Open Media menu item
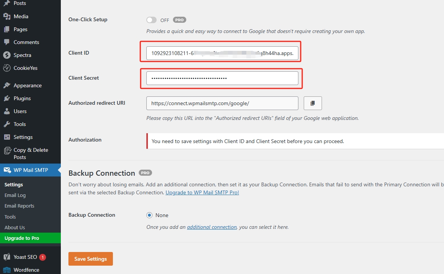This screenshot has height=274, width=444. pos(30,16)
